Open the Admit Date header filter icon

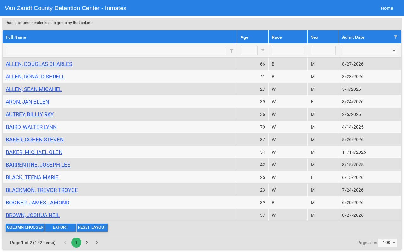(x=396, y=37)
